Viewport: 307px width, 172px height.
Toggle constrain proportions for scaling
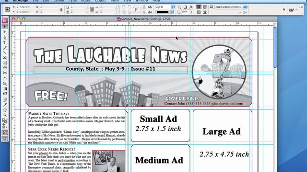coord(92,10)
